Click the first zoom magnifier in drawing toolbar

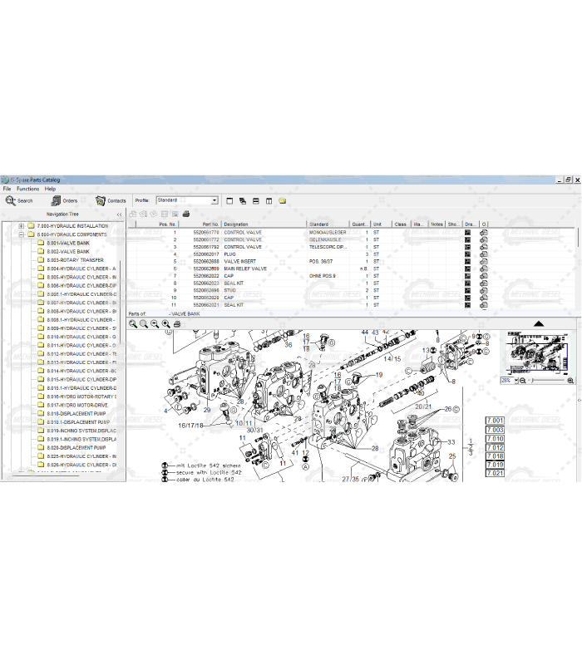click(x=133, y=324)
